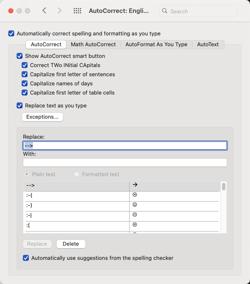Open the Math AutoCorrect tab
The height and width of the screenshot is (284, 250).
(x=93, y=45)
